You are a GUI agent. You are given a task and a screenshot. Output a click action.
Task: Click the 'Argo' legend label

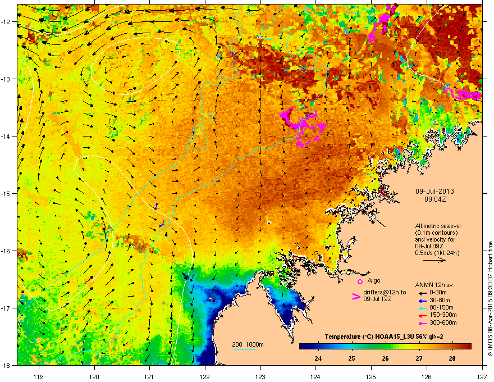(x=374, y=280)
